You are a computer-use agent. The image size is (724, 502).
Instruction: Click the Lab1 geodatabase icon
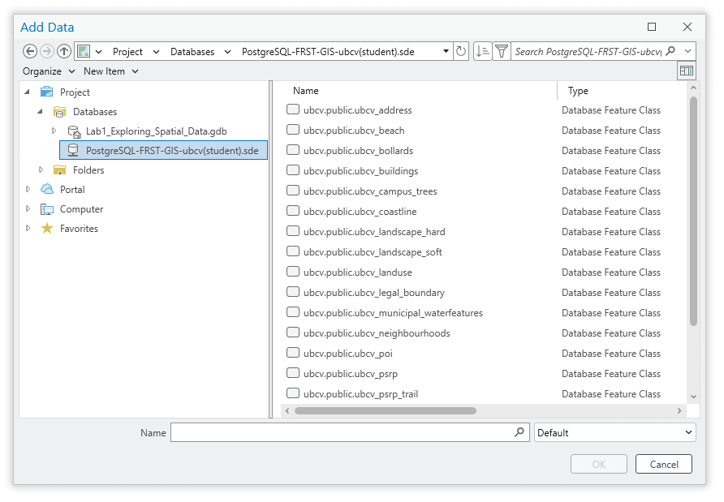coord(74,131)
